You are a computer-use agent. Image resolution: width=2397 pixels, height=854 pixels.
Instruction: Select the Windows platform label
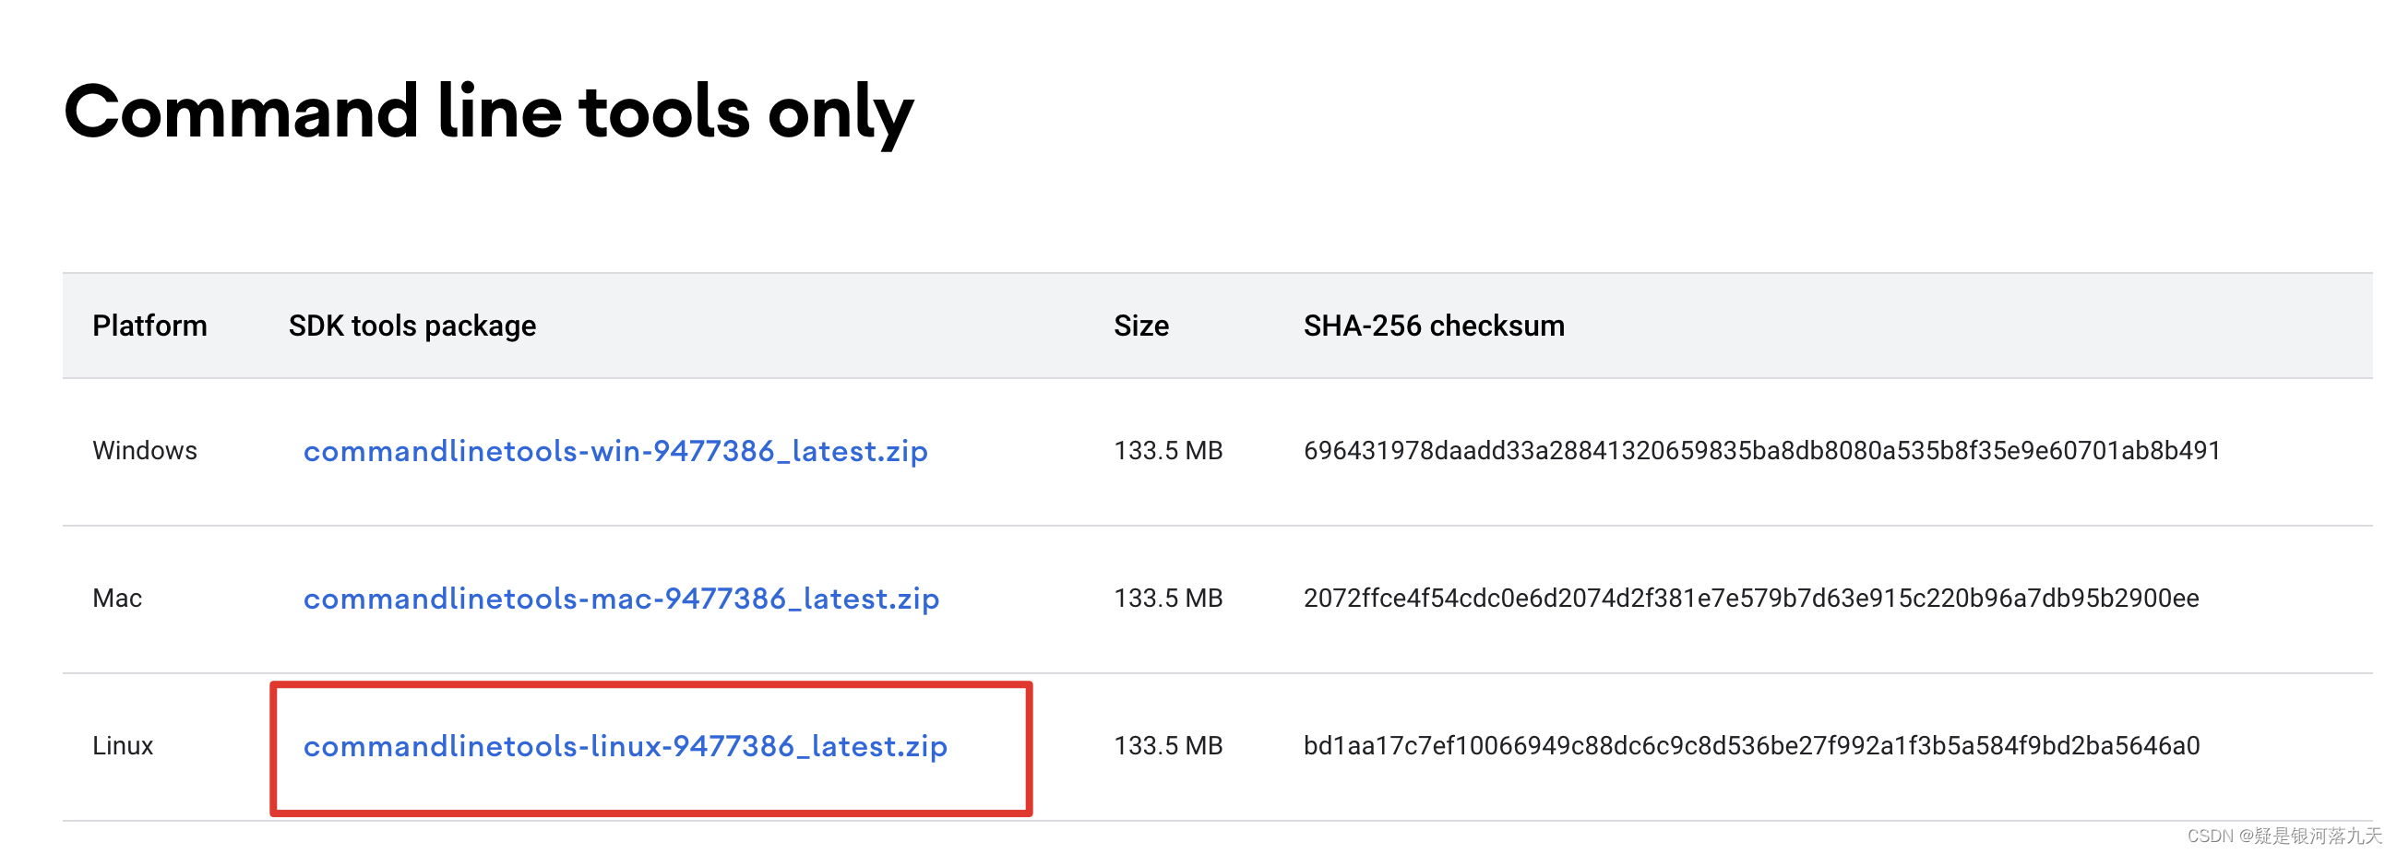click(144, 450)
